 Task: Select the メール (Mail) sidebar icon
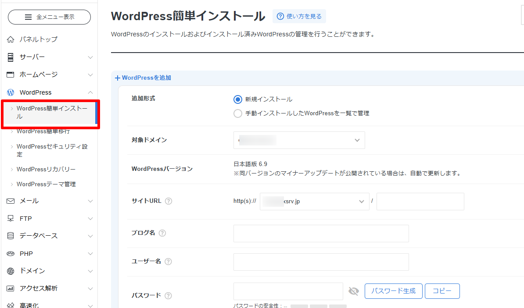pyautogui.click(x=10, y=201)
